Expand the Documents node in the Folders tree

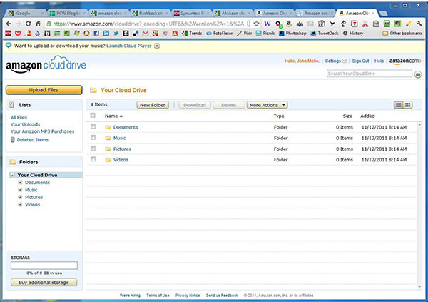[x=20, y=182]
